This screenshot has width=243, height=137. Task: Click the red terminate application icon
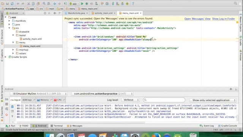6,115
